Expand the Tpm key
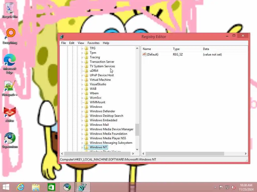Viewport: 257px width, 192px height. click(x=82, y=53)
